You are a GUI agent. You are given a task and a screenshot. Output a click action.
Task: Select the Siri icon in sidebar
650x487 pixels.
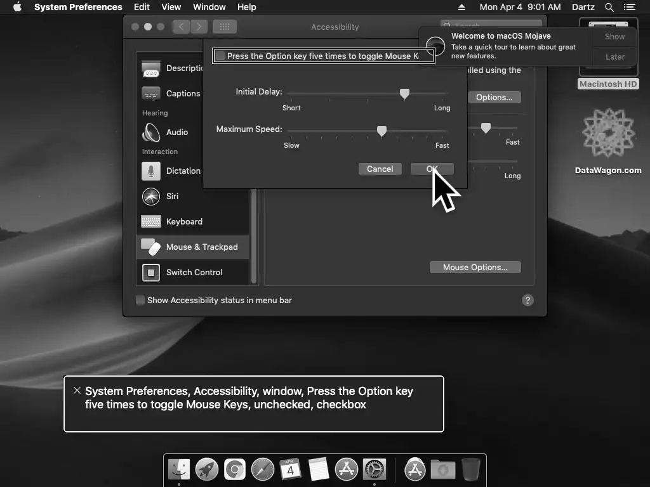click(151, 197)
